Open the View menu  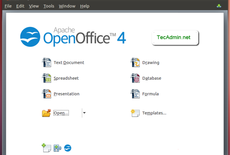pyautogui.click(x=34, y=6)
